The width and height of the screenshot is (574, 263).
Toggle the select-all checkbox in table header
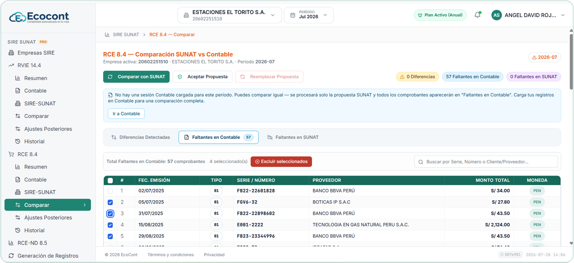[110, 180]
